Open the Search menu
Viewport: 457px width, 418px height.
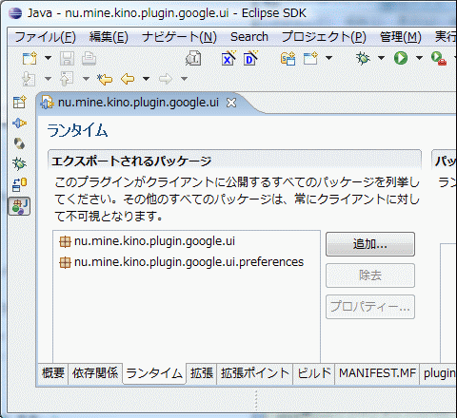pos(249,37)
